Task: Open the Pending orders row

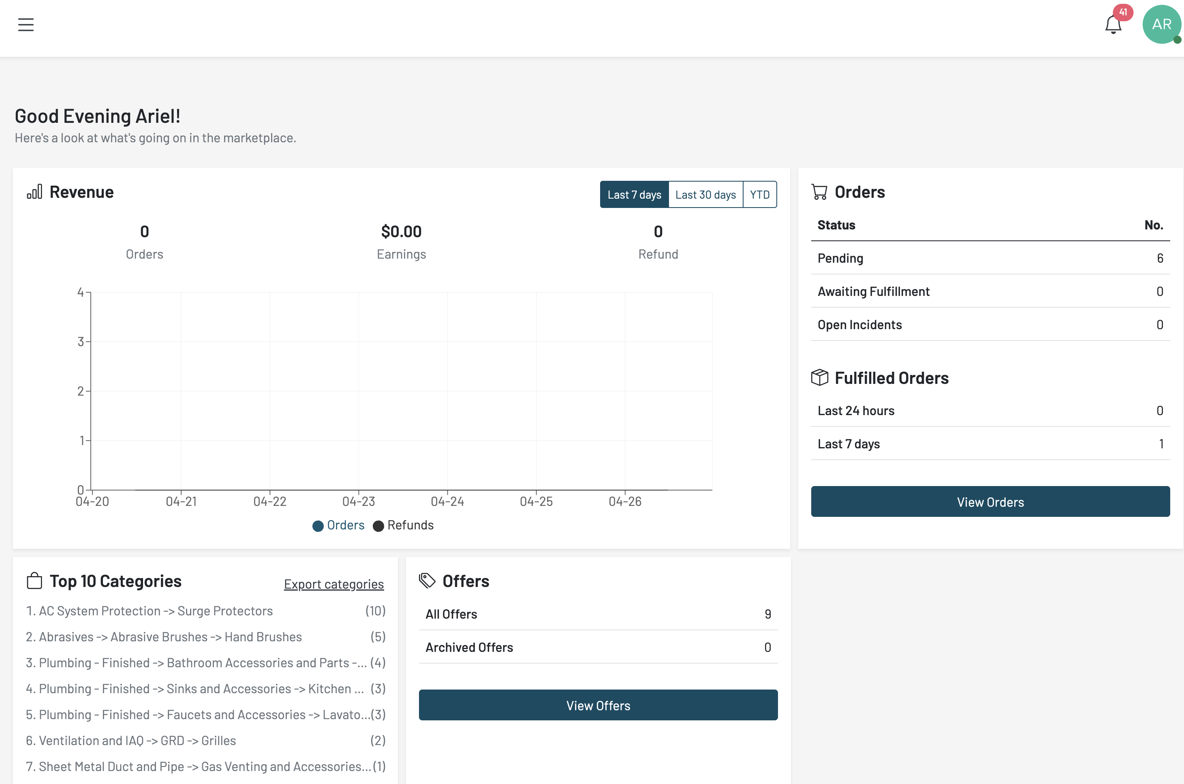Action: 990,258
